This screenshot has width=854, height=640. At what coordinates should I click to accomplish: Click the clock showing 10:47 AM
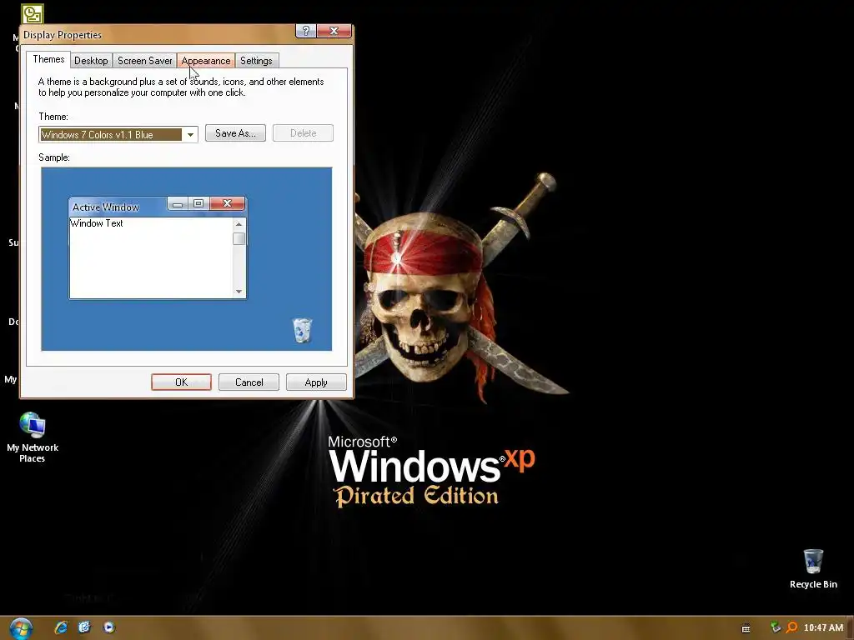[x=823, y=628]
